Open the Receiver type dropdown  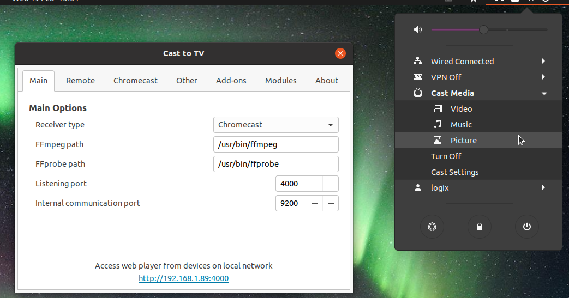coord(276,125)
